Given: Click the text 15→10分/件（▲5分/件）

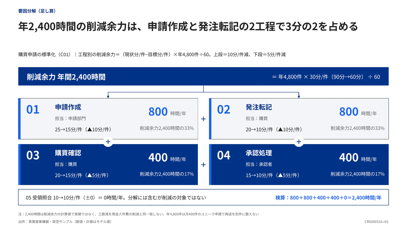Looking at the screenshot, I should (x=272, y=175).
